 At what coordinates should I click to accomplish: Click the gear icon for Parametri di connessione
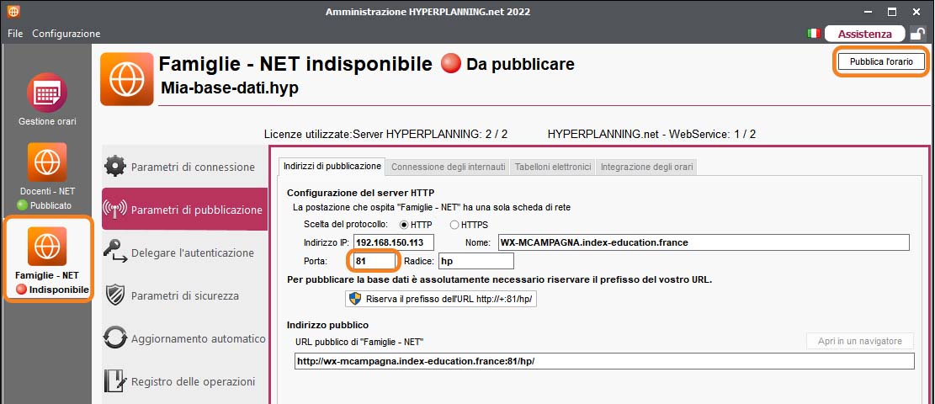115,167
